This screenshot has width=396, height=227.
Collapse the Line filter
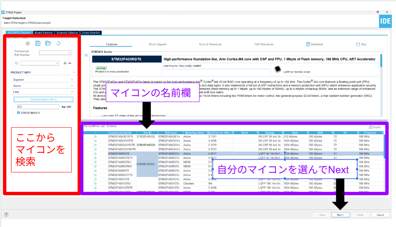[x=72, y=92]
